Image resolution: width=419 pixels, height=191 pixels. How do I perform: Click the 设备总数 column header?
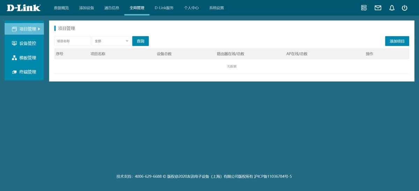click(x=164, y=54)
